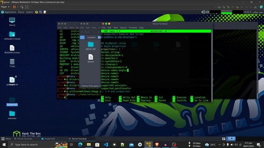The width and height of the screenshot is (264, 148).
Task: Select highlighted workspace in workspace switcher
Action: pyautogui.click(x=231, y=139)
